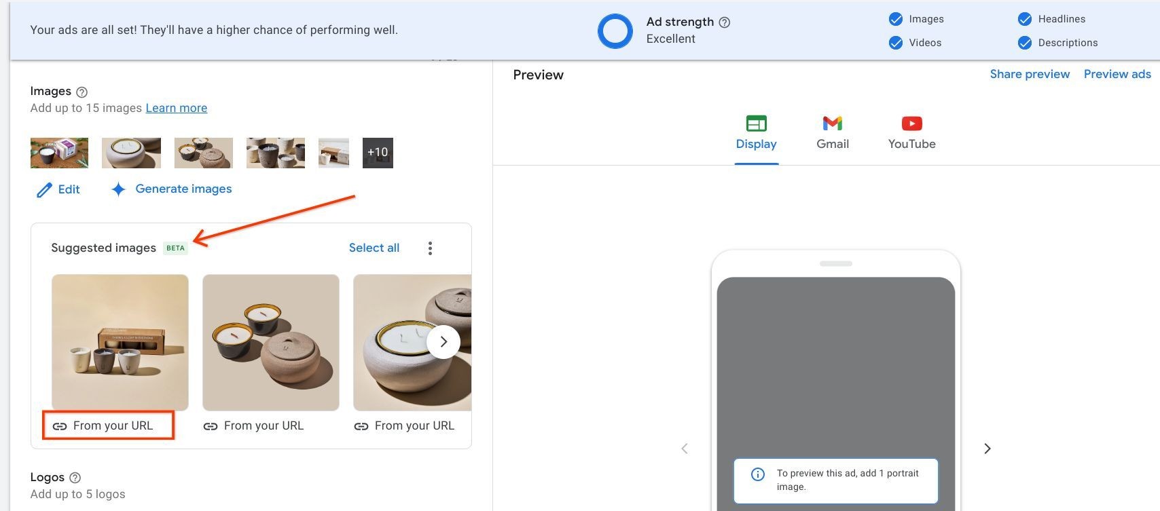Viewport: 1160px width, 511px height.
Task: Click the YouTube logo icon
Action: pos(912,124)
